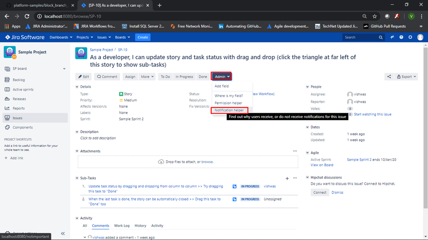Select Permission helper from Admin menu
The image size is (428, 240).
pos(228,103)
